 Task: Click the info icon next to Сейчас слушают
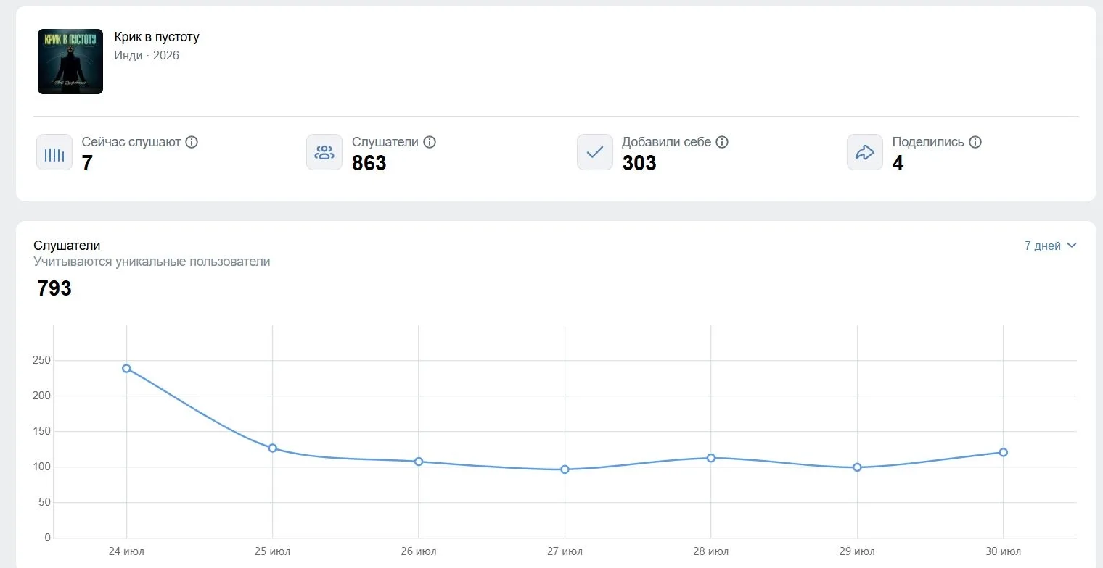tap(192, 142)
